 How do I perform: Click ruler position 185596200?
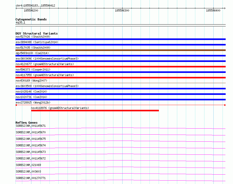(x=31, y=10)
